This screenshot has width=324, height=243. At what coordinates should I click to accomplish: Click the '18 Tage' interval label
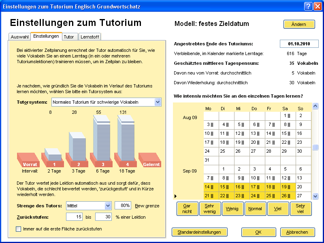point(127,171)
